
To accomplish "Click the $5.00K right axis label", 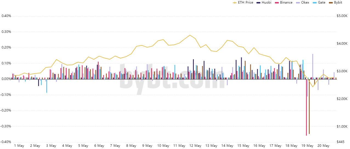I will pos(342,16).
